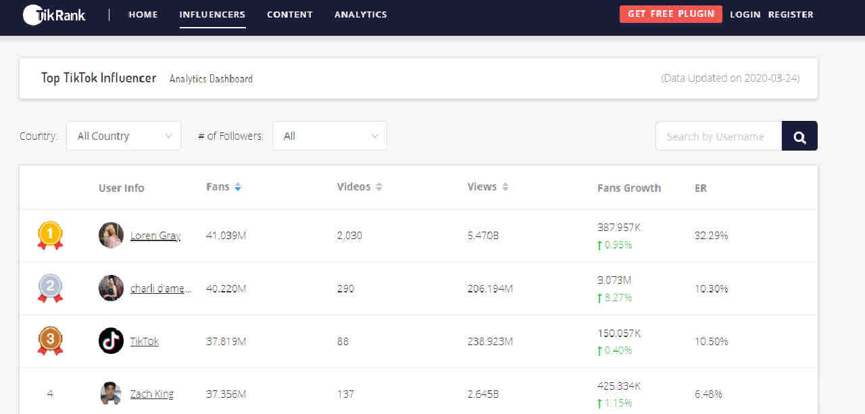This screenshot has height=414, width=865.
Task: Open the Loren Gray username link
Action: tap(155, 236)
